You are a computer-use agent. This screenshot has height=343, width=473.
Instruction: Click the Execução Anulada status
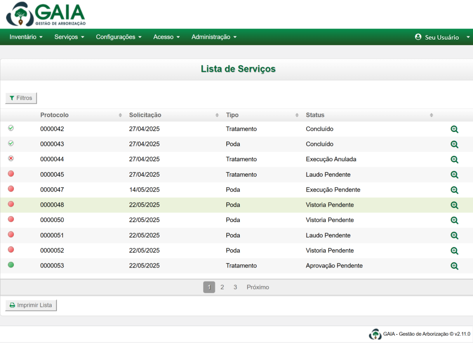(x=331, y=159)
